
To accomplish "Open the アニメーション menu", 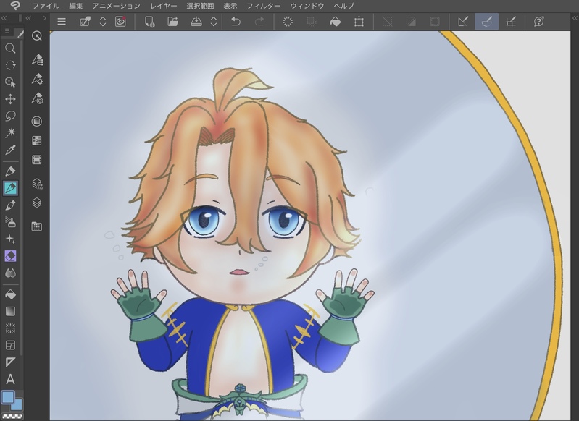I will (x=116, y=6).
